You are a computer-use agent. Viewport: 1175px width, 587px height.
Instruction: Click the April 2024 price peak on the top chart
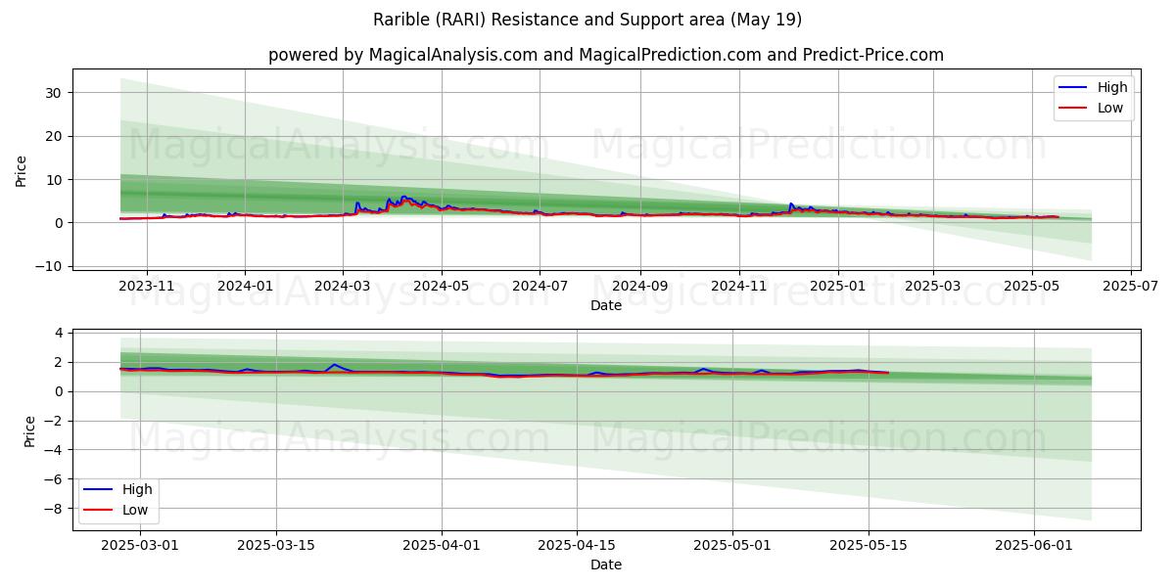(x=403, y=197)
